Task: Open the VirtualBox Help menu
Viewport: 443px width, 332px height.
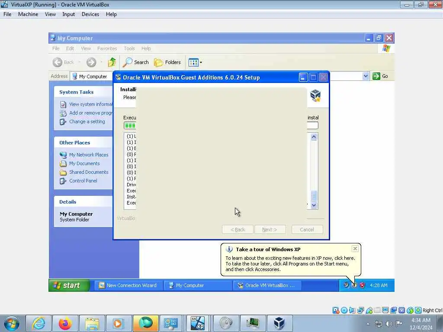Action: click(x=111, y=14)
